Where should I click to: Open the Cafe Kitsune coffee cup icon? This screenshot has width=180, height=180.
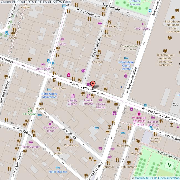pyautogui.click(x=128, y=162)
